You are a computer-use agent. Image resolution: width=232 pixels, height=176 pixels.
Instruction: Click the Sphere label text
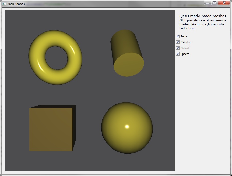tap(185, 54)
